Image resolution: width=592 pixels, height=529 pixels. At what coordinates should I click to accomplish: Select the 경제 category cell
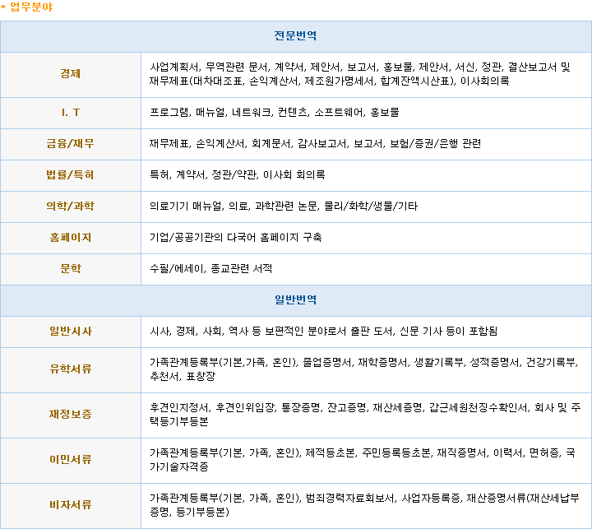(x=71, y=74)
